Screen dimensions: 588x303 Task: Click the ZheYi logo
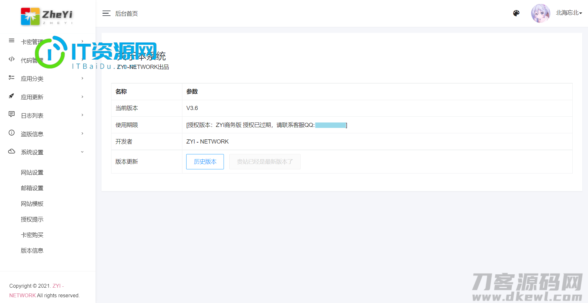[47, 16]
